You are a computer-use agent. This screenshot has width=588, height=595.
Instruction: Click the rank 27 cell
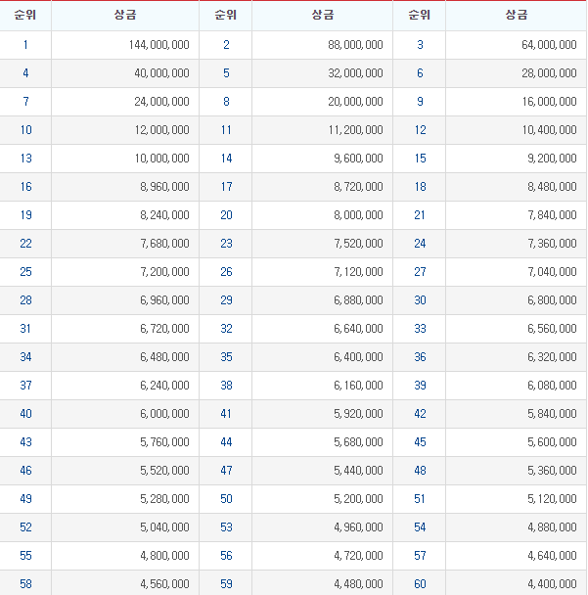pos(419,272)
